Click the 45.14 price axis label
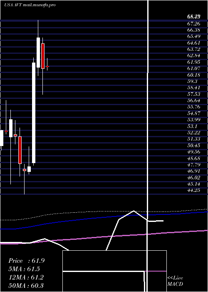 point(194,184)
